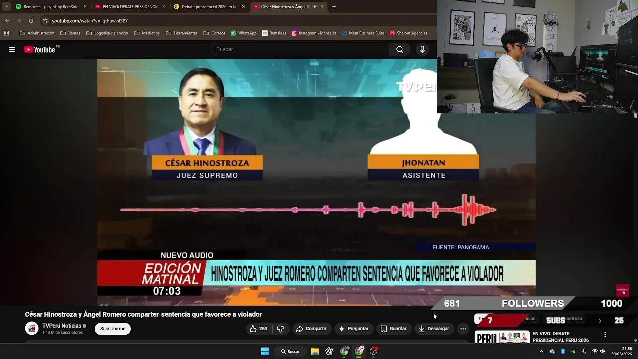The height and width of the screenshot is (359, 638).
Task: Open the Remsides bookmark
Action: [x=274, y=33]
